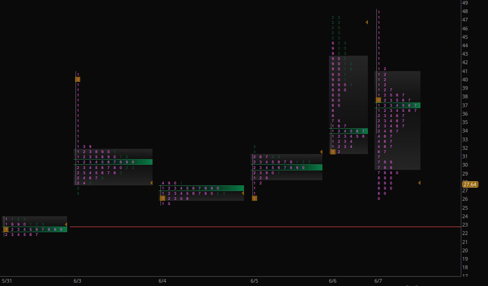Click the orange opening marker on the 6/5 profile
Image resolution: width=488 pixels, height=286 pixels.
(x=255, y=198)
